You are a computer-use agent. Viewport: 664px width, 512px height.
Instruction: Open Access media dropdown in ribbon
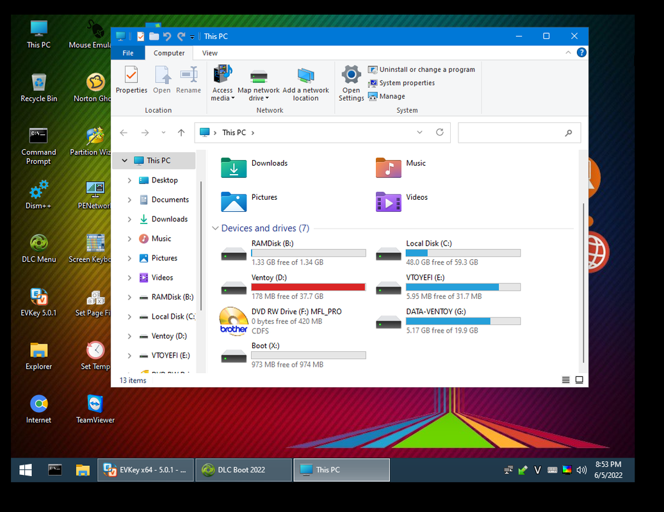222,83
